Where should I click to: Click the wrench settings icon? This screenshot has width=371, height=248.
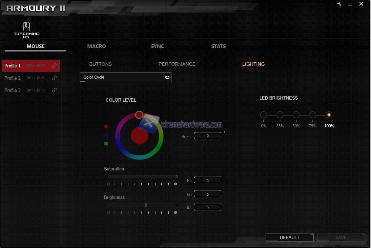click(340, 4)
